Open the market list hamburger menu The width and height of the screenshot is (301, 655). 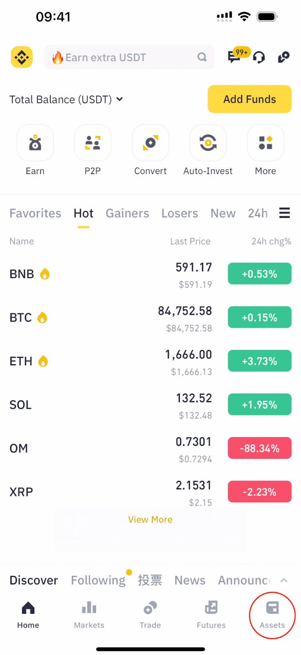285,213
